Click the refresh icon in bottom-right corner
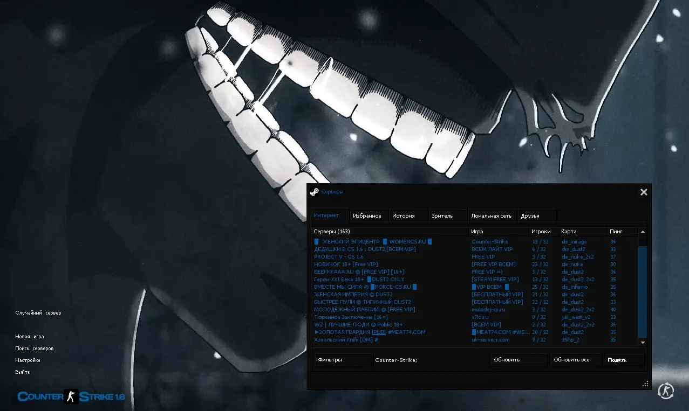Viewport: 689px width, 411px height. (665, 391)
